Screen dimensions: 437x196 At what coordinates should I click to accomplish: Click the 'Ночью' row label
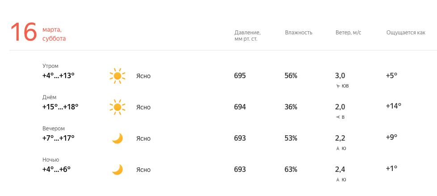pyautogui.click(x=51, y=159)
